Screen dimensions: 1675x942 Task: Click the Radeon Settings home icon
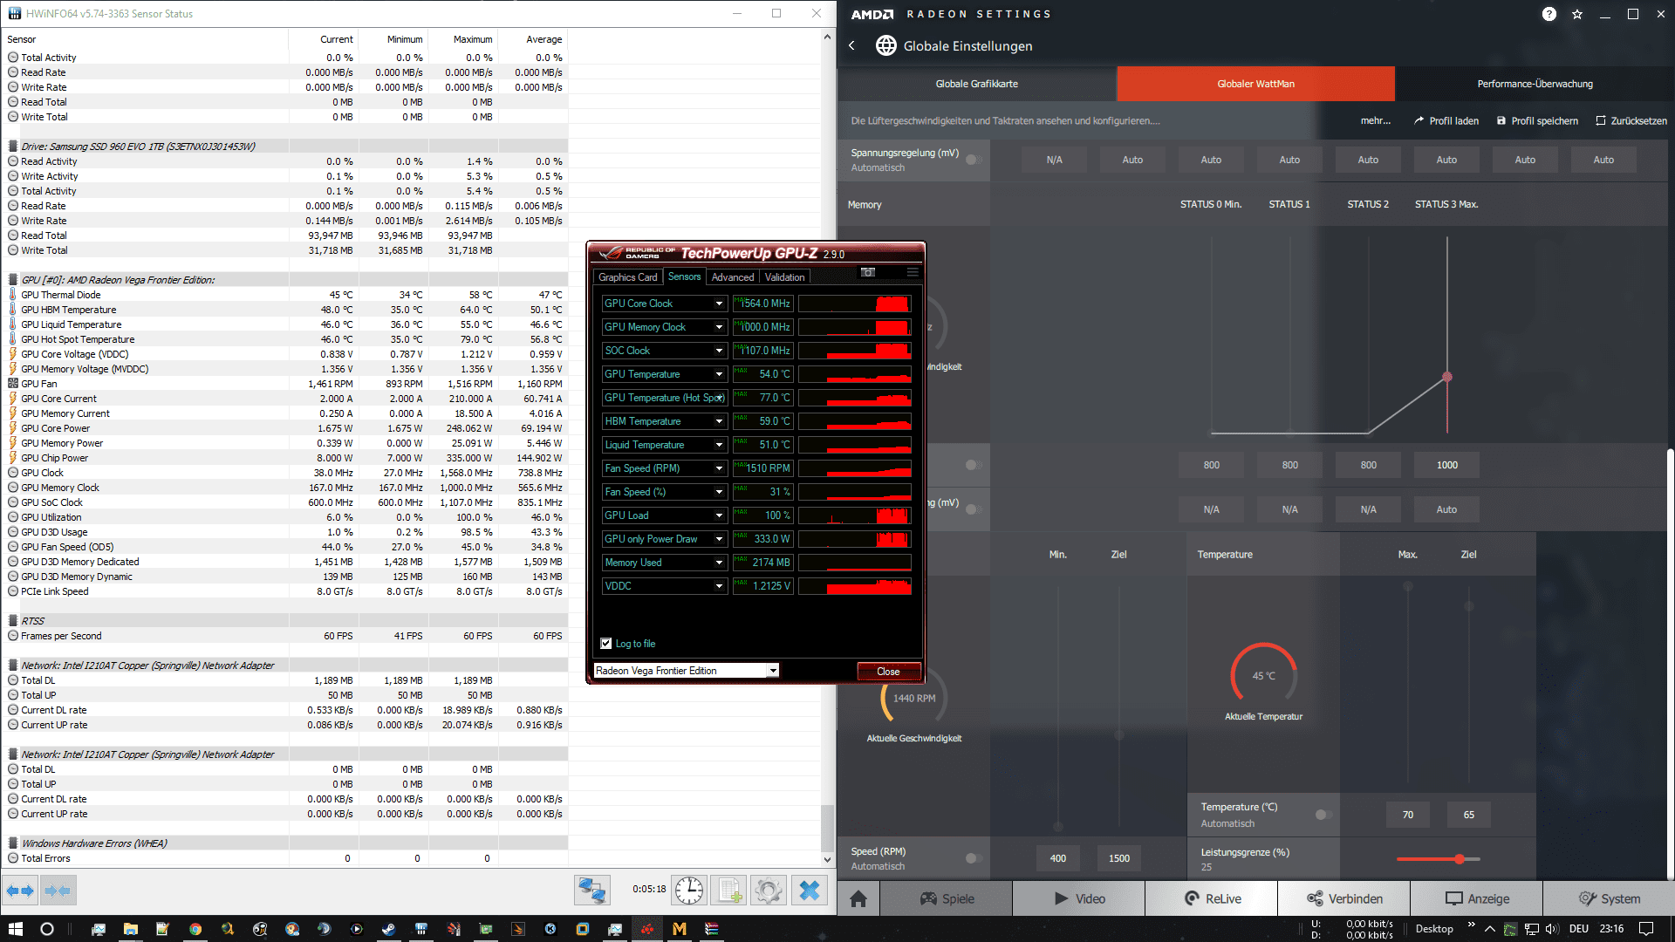click(x=858, y=898)
